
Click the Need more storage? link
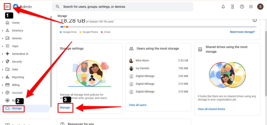tap(242, 32)
